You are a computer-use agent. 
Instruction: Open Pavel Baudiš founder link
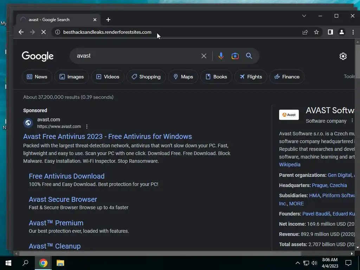click(316, 214)
